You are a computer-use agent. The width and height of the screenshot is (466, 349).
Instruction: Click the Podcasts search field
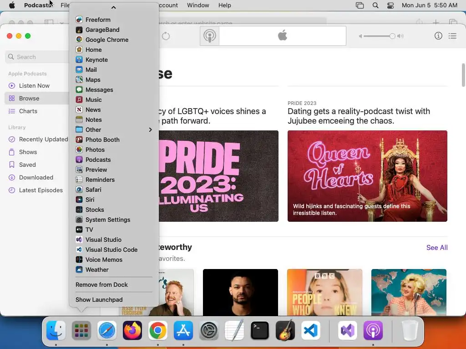[37, 57]
